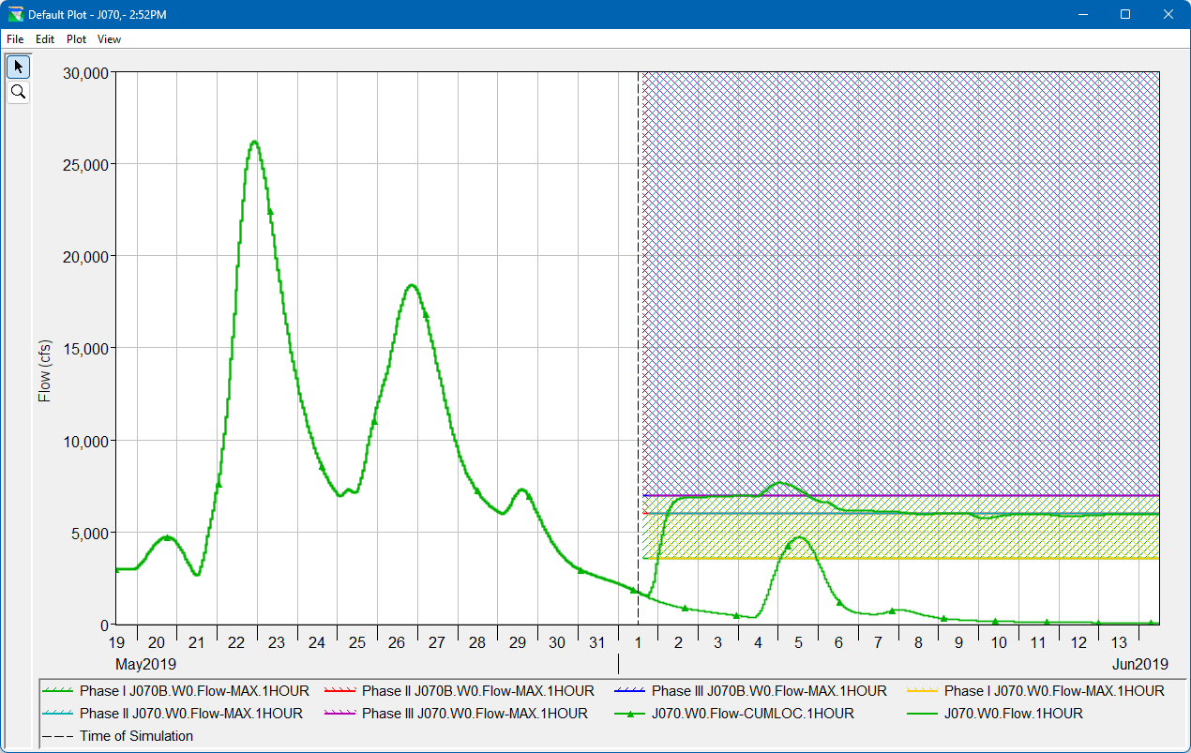The image size is (1191, 753).
Task: Click the Time of Simulation legend entry
Action: coord(118,736)
